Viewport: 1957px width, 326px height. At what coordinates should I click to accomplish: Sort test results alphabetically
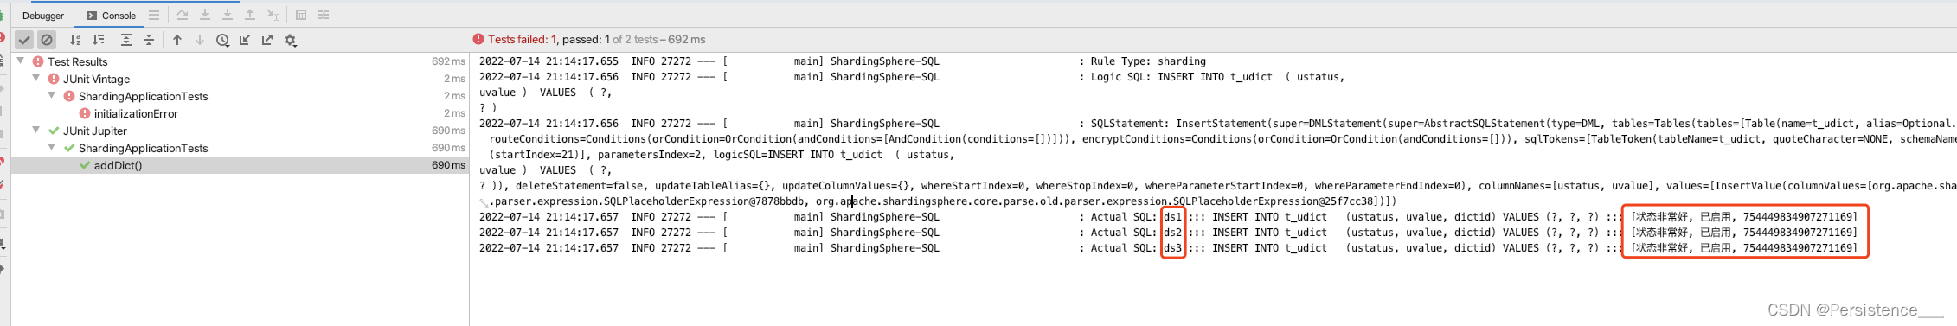(75, 40)
